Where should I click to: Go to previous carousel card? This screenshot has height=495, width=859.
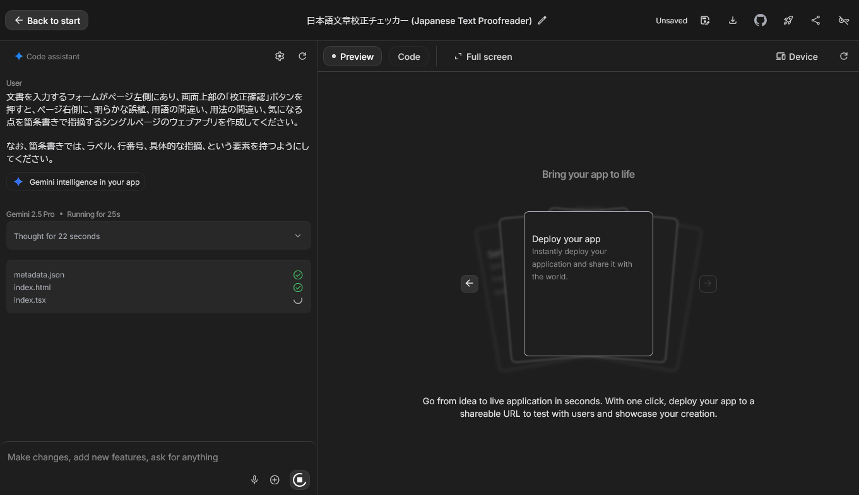(470, 283)
